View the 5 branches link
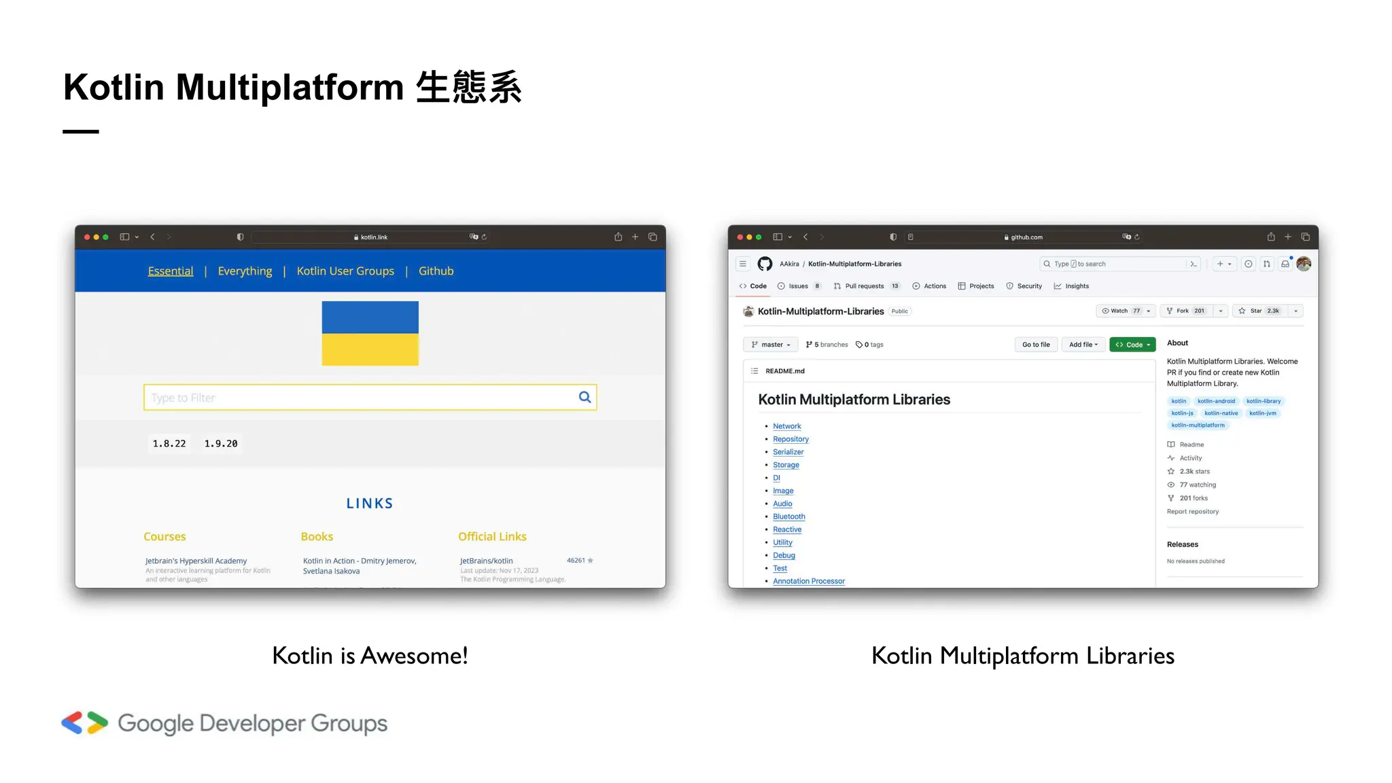Viewport: 1392px width, 783px height. point(827,345)
